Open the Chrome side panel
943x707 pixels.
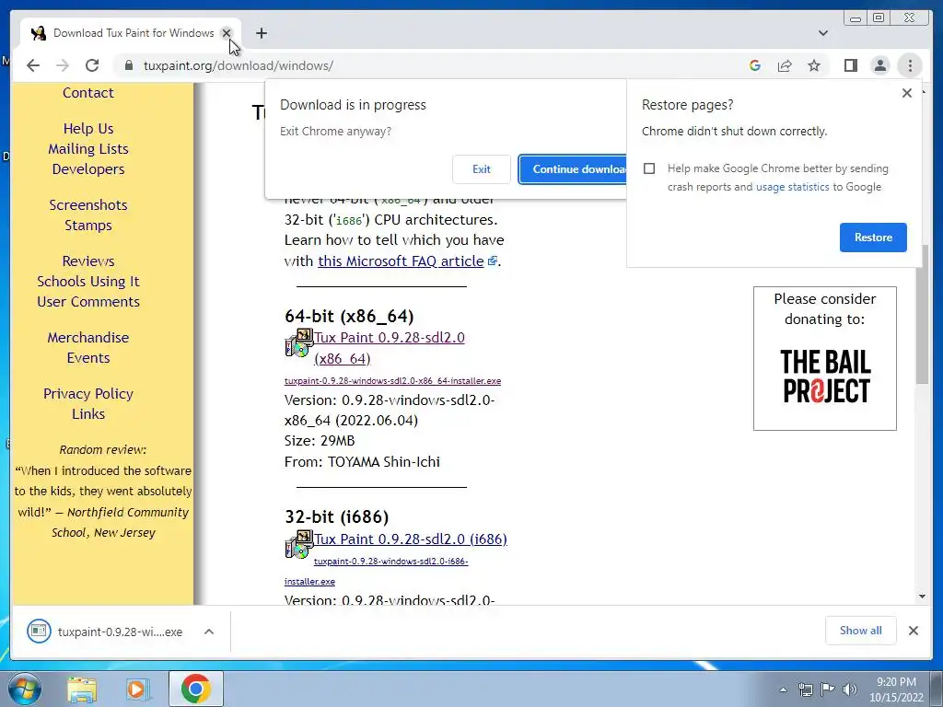coord(850,65)
